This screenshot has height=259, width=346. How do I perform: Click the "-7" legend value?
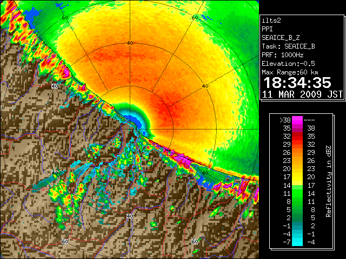point(287,242)
